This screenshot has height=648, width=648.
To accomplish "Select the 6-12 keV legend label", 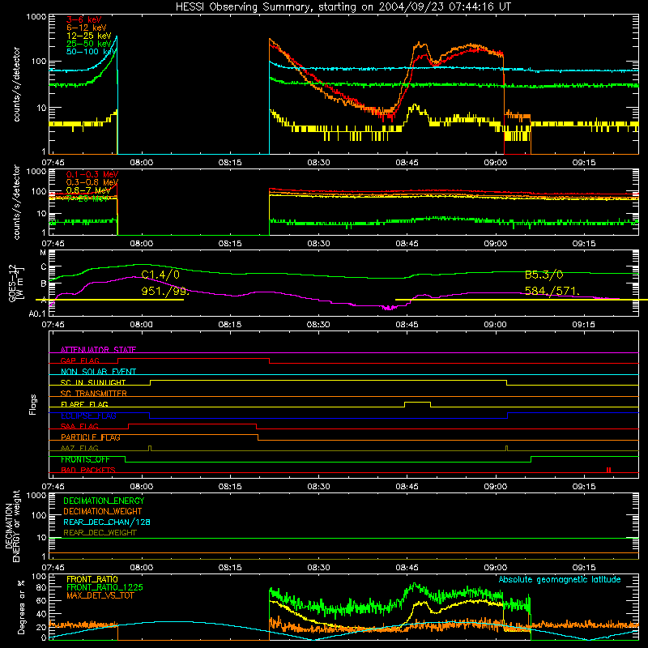I will click(87, 28).
